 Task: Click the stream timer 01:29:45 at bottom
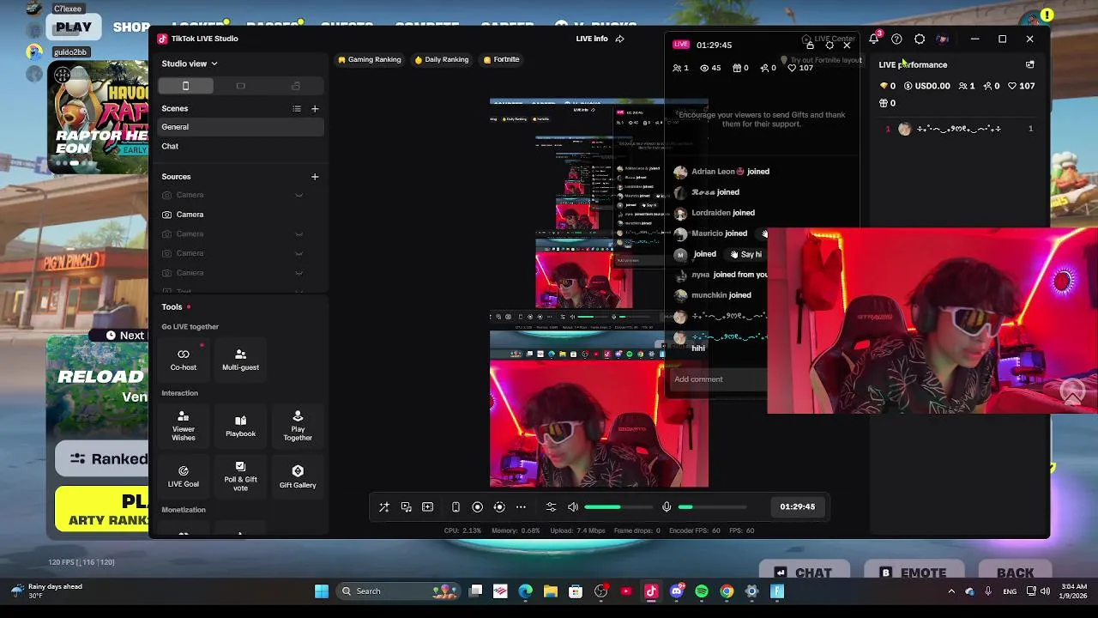797,507
